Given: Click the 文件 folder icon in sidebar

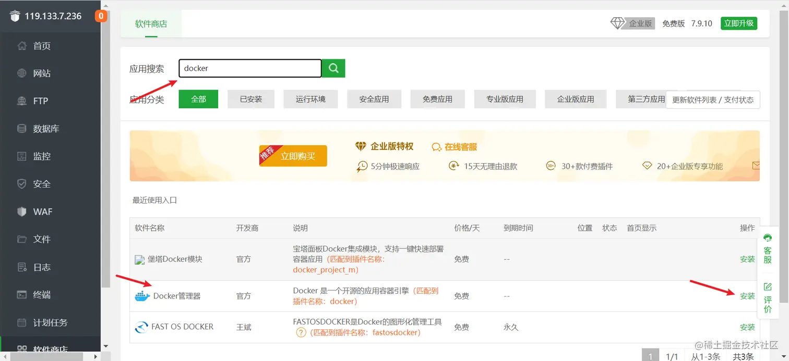Looking at the screenshot, I should (x=22, y=239).
